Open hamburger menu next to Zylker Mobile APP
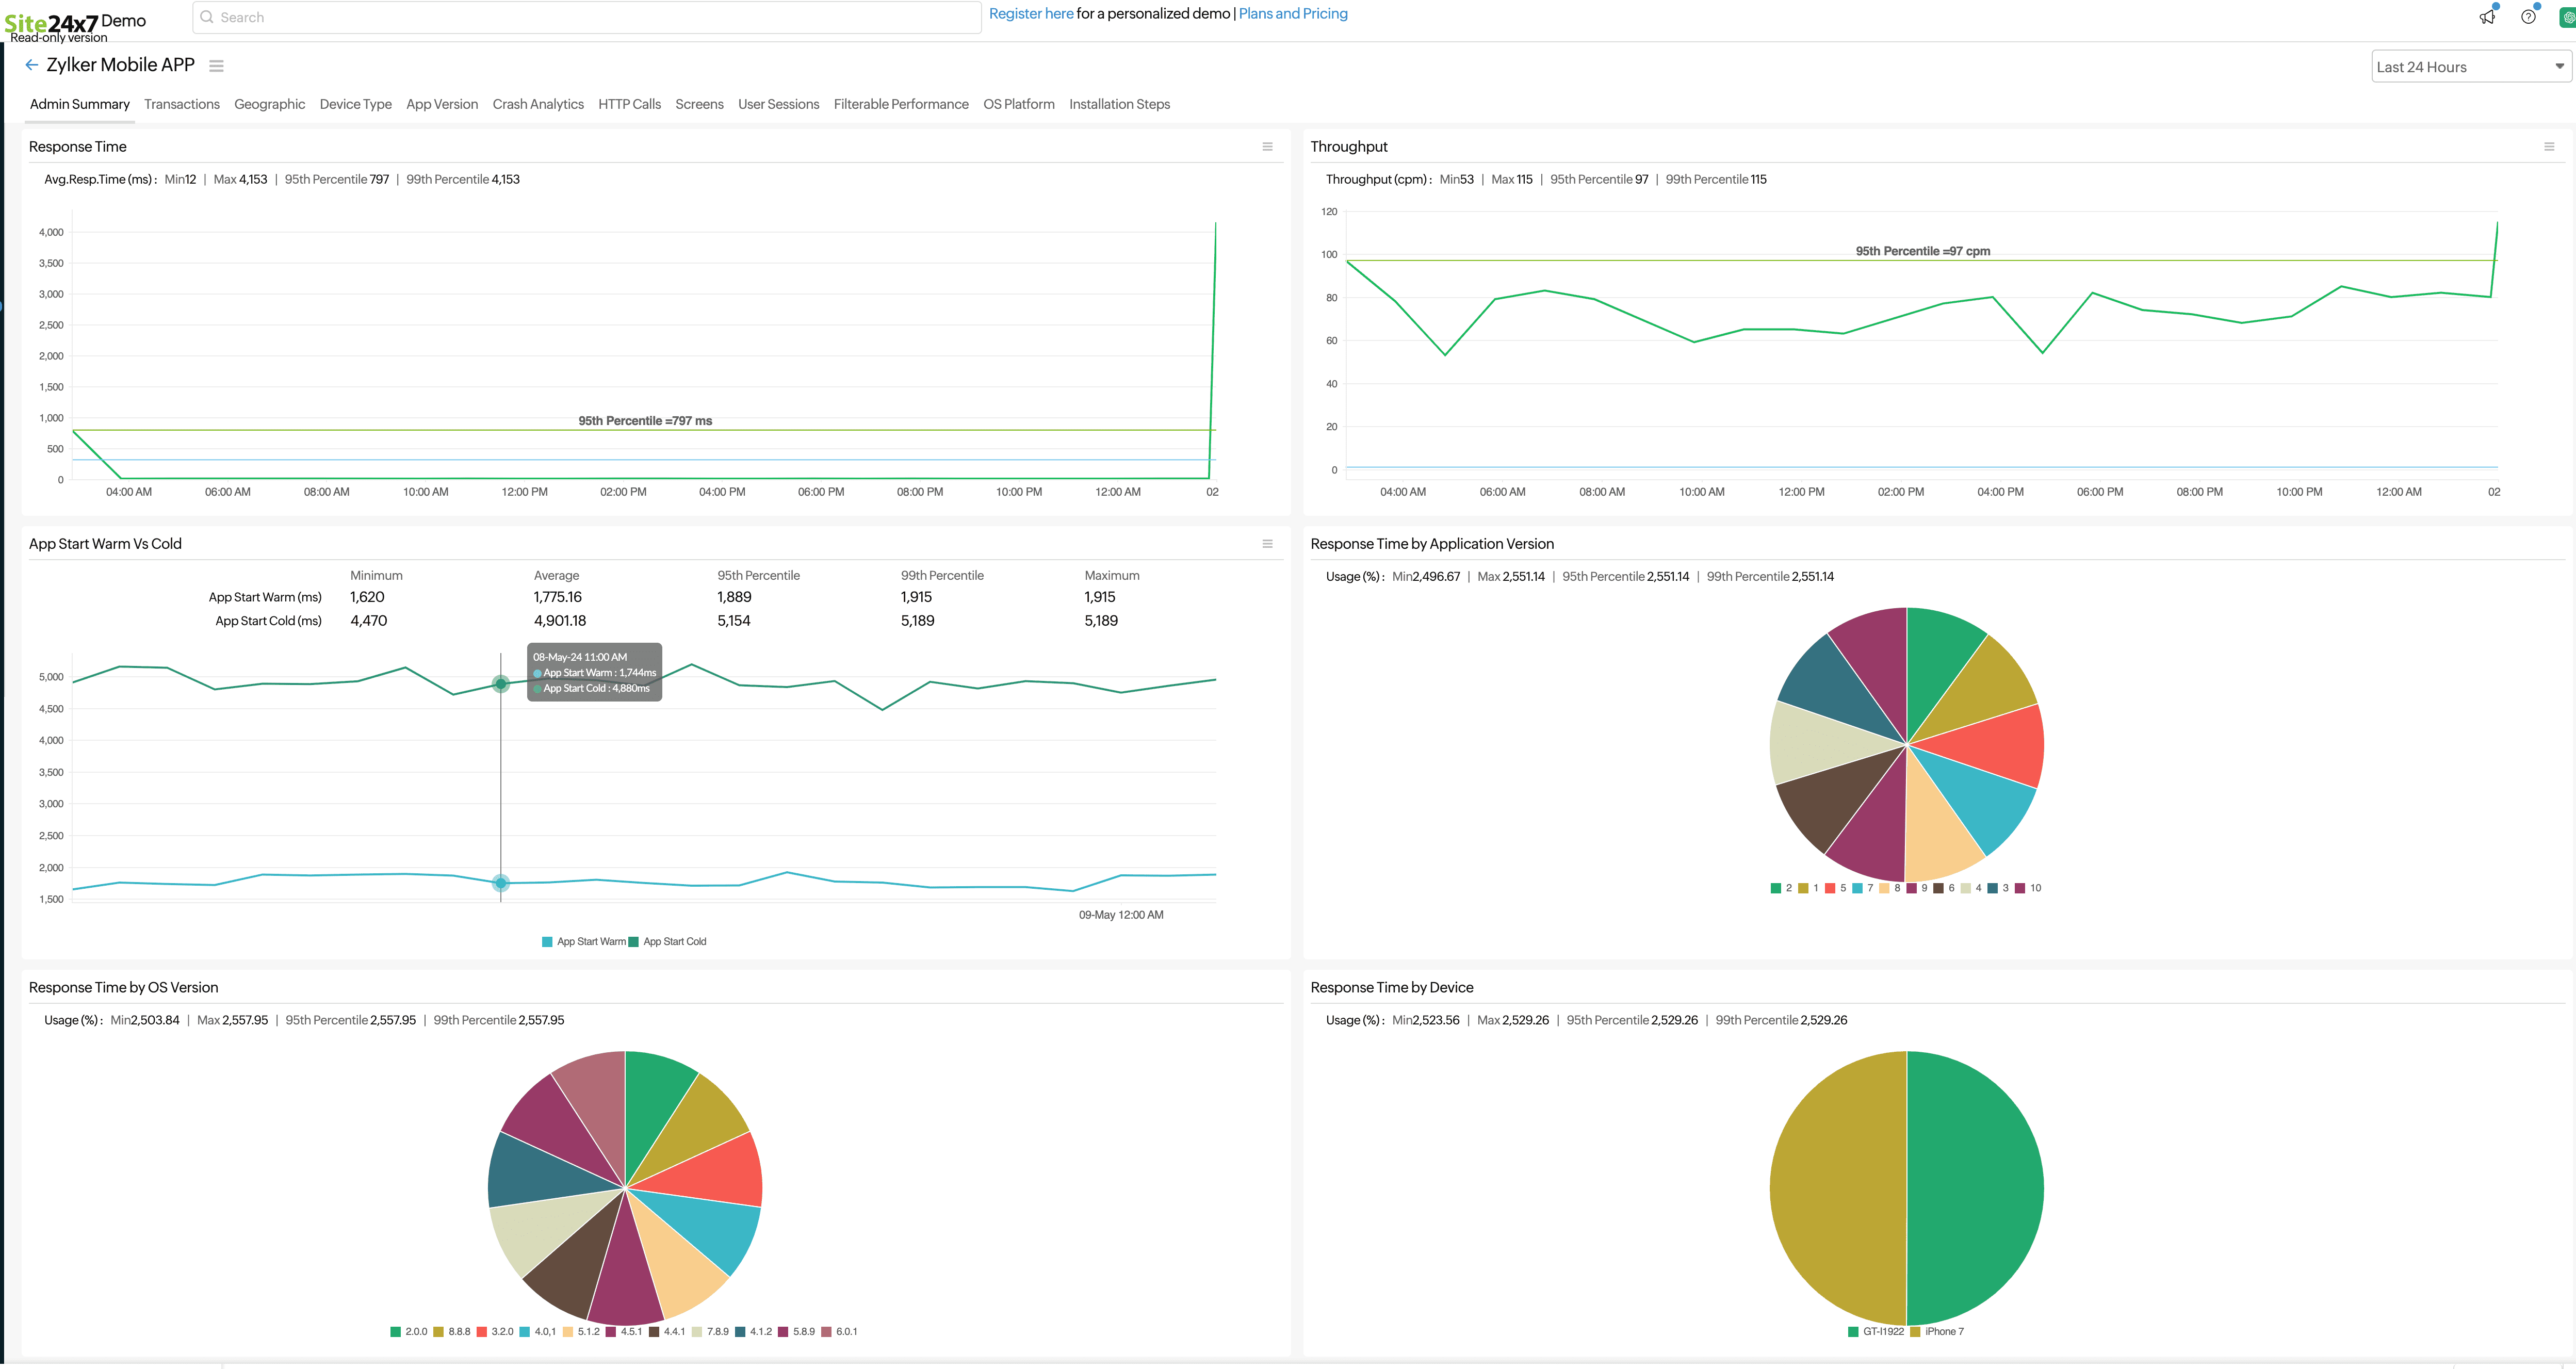This screenshot has height=1369, width=2576. click(x=216, y=66)
